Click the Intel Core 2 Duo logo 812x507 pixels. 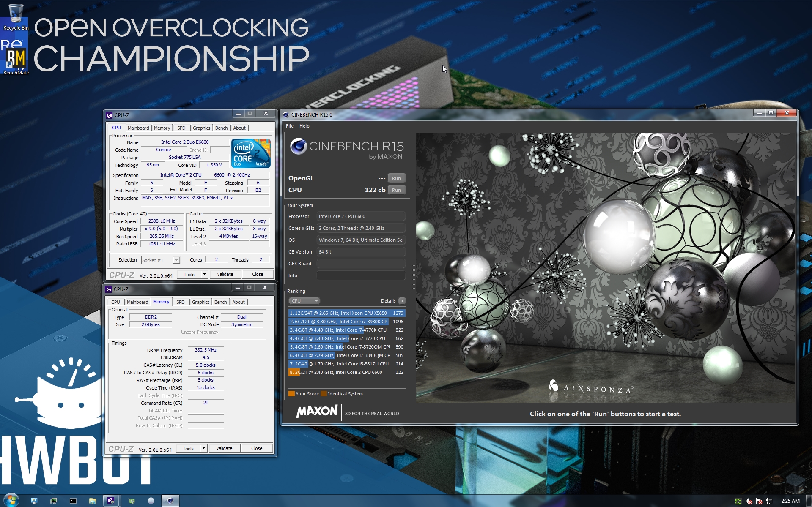(251, 153)
